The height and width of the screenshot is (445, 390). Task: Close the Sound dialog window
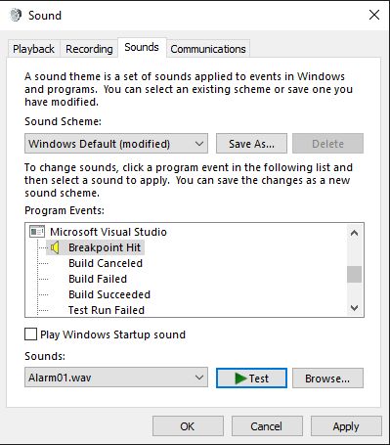(x=374, y=15)
